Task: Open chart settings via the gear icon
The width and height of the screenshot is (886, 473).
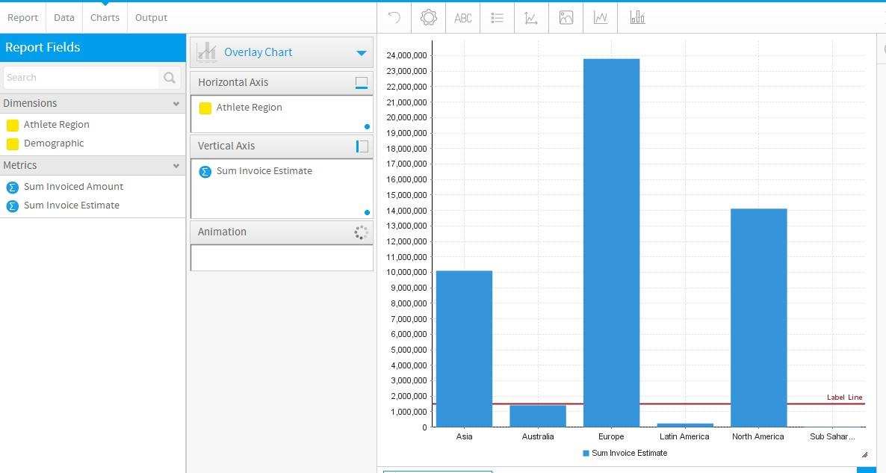Action: click(x=429, y=17)
